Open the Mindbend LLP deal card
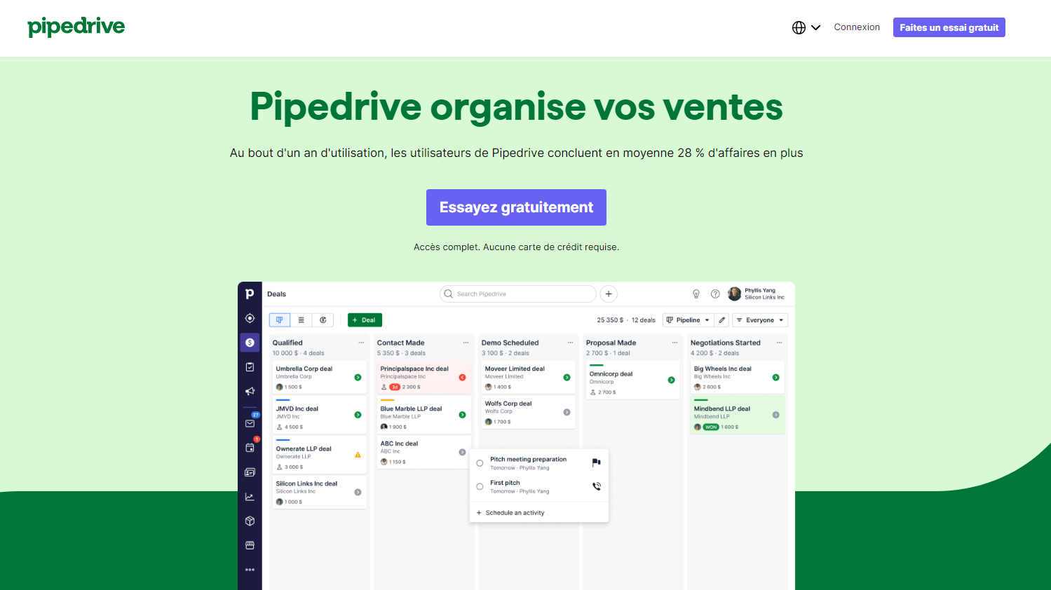Image resolution: width=1051 pixels, height=590 pixels. pos(737,415)
